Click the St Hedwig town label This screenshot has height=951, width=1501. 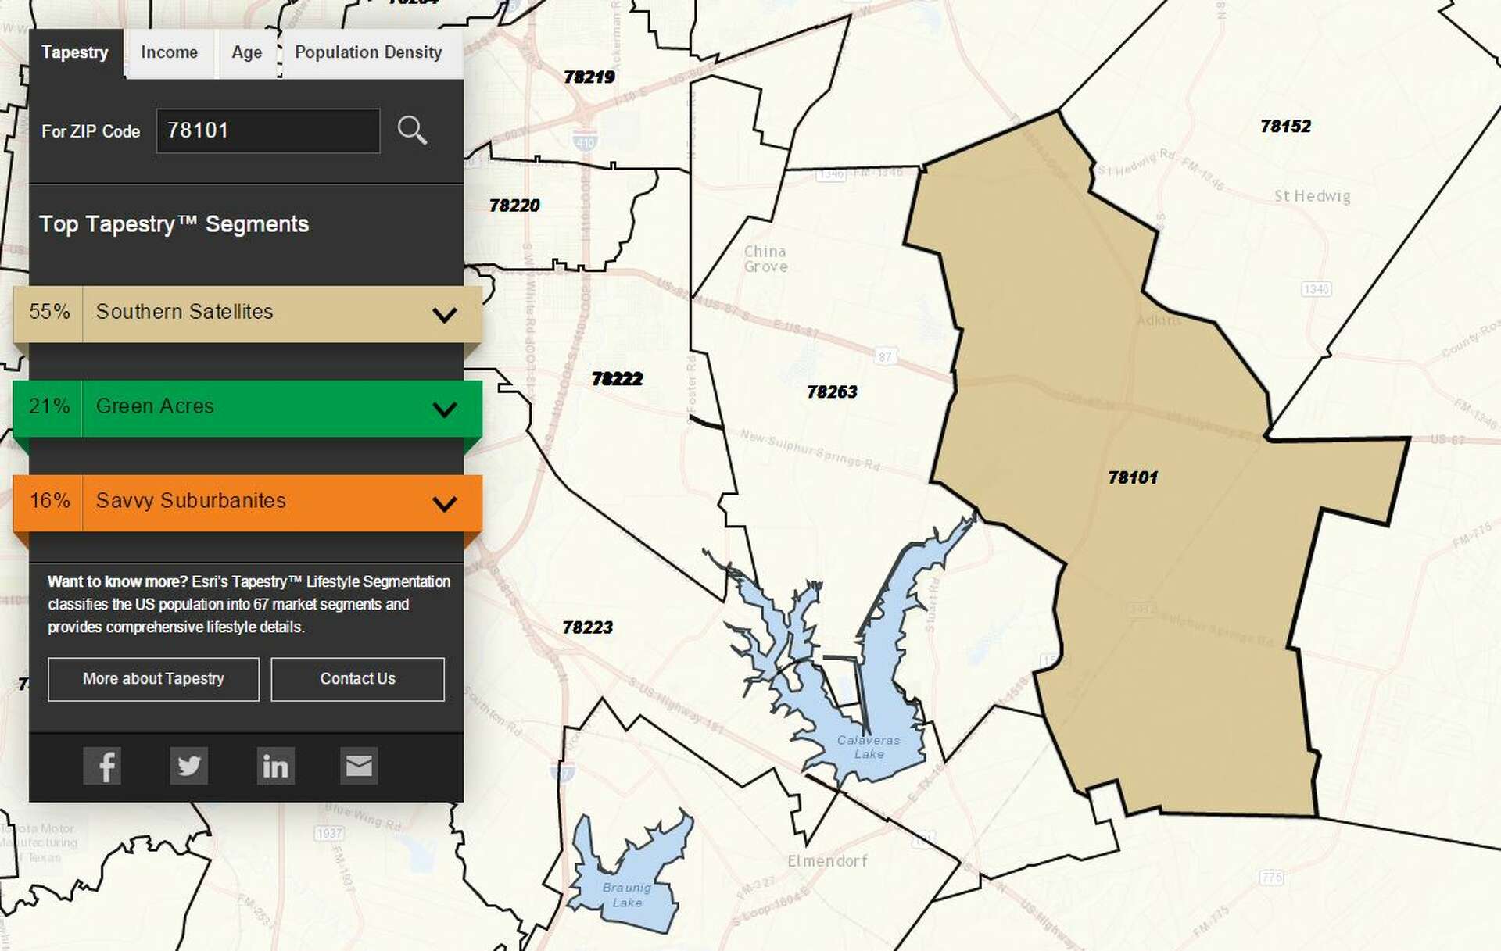point(1313,196)
